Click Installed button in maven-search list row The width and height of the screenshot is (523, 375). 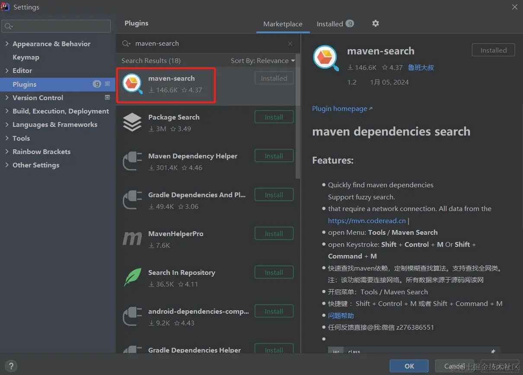[x=274, y=78]
